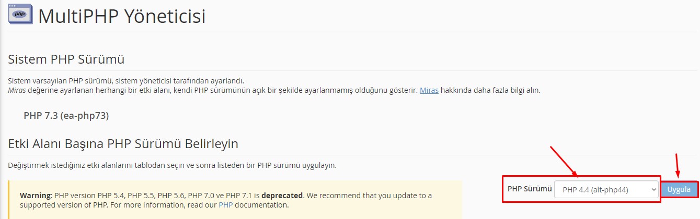Click the PHP 7.3 (ea-php73) system version text
This screenshot has height=219, width=700.
click(x=66, y=115)
